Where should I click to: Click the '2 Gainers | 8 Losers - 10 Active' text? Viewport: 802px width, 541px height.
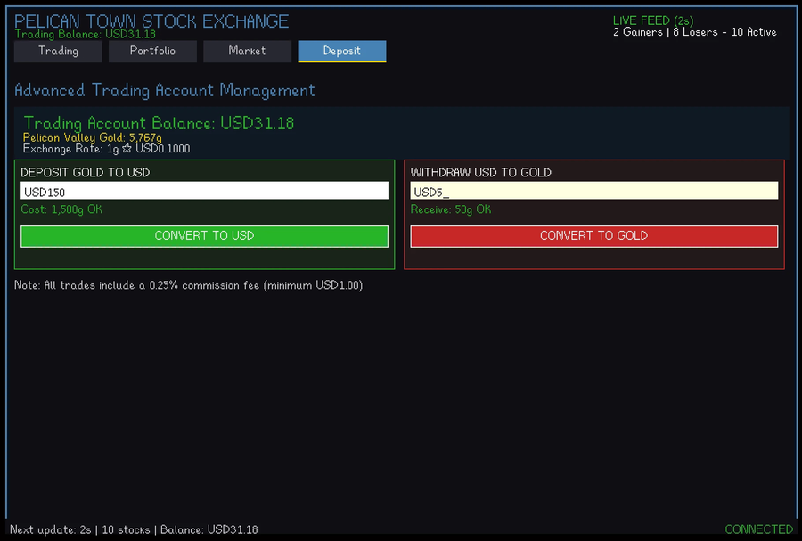(x=694, y=32)
